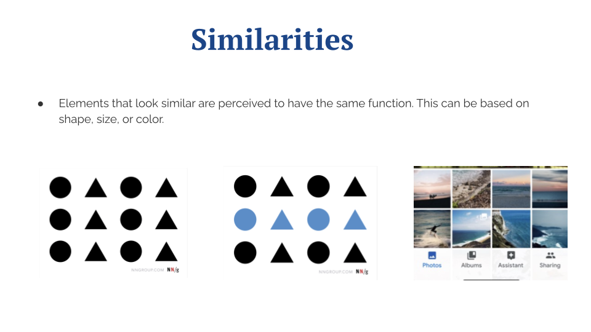Viewport: 591px width, 332px height.
Task: Open the Sharing people icon
Action: [550, 255]
